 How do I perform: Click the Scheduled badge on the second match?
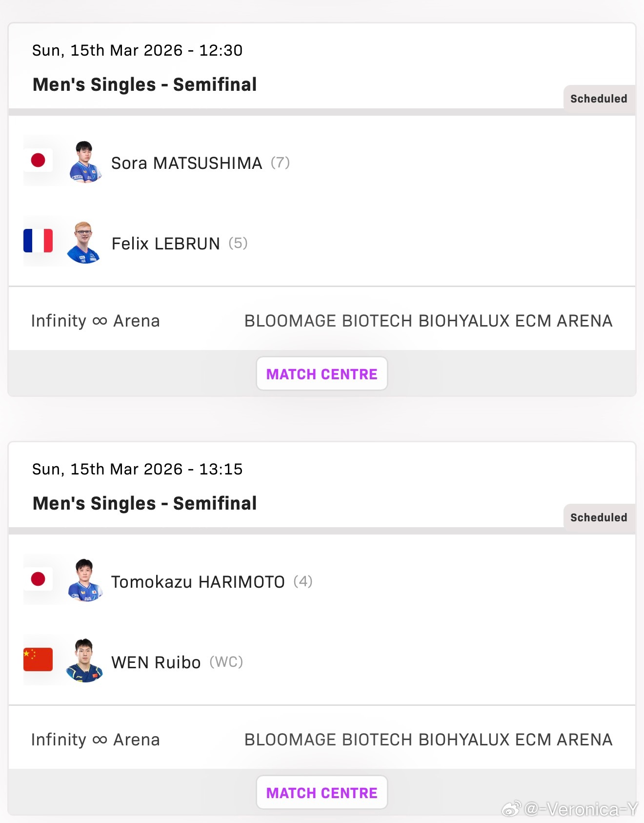599,517
